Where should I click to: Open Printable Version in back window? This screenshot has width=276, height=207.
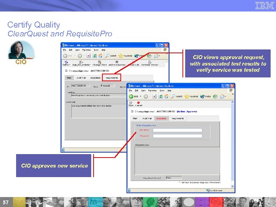(x=149, y=63)
